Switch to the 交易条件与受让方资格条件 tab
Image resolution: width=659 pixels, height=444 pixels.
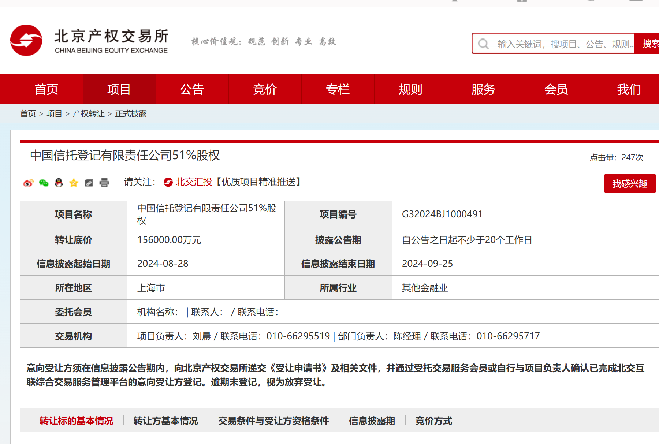(273, 421)
